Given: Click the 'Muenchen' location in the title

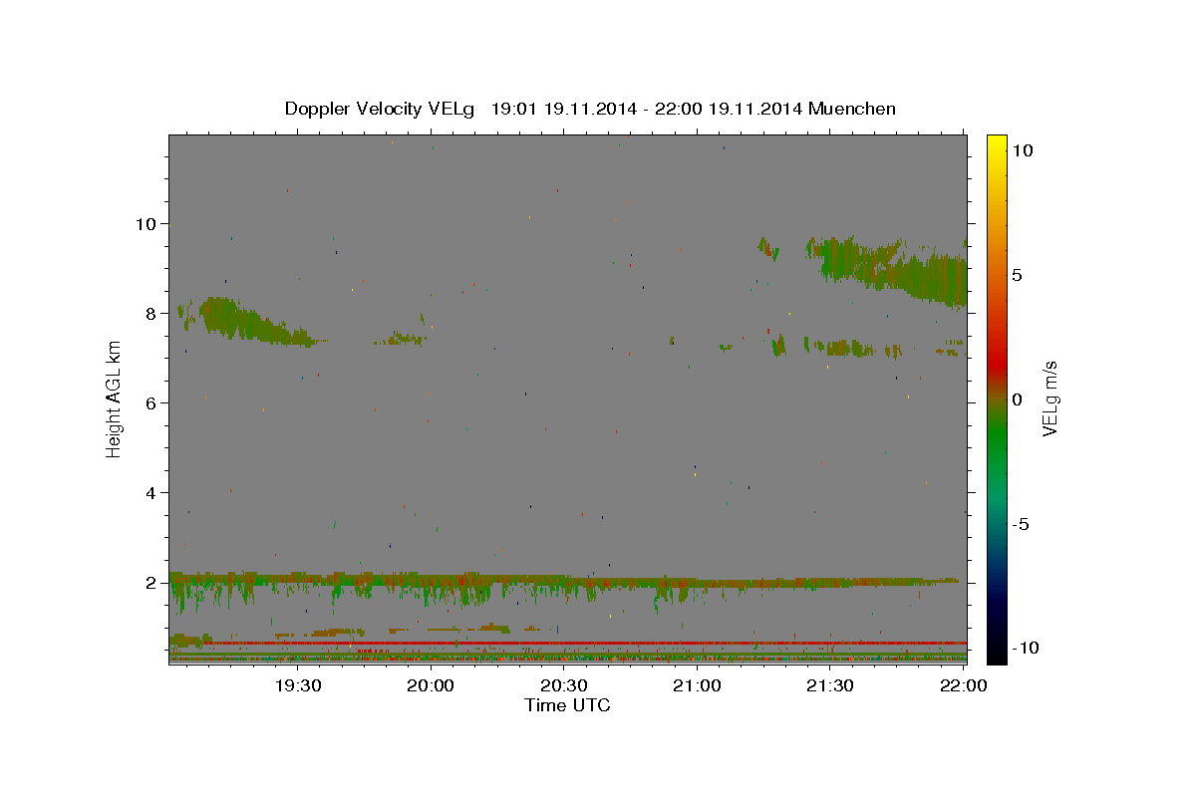Looking at the screenshot, I should click(x=852, y=109).
